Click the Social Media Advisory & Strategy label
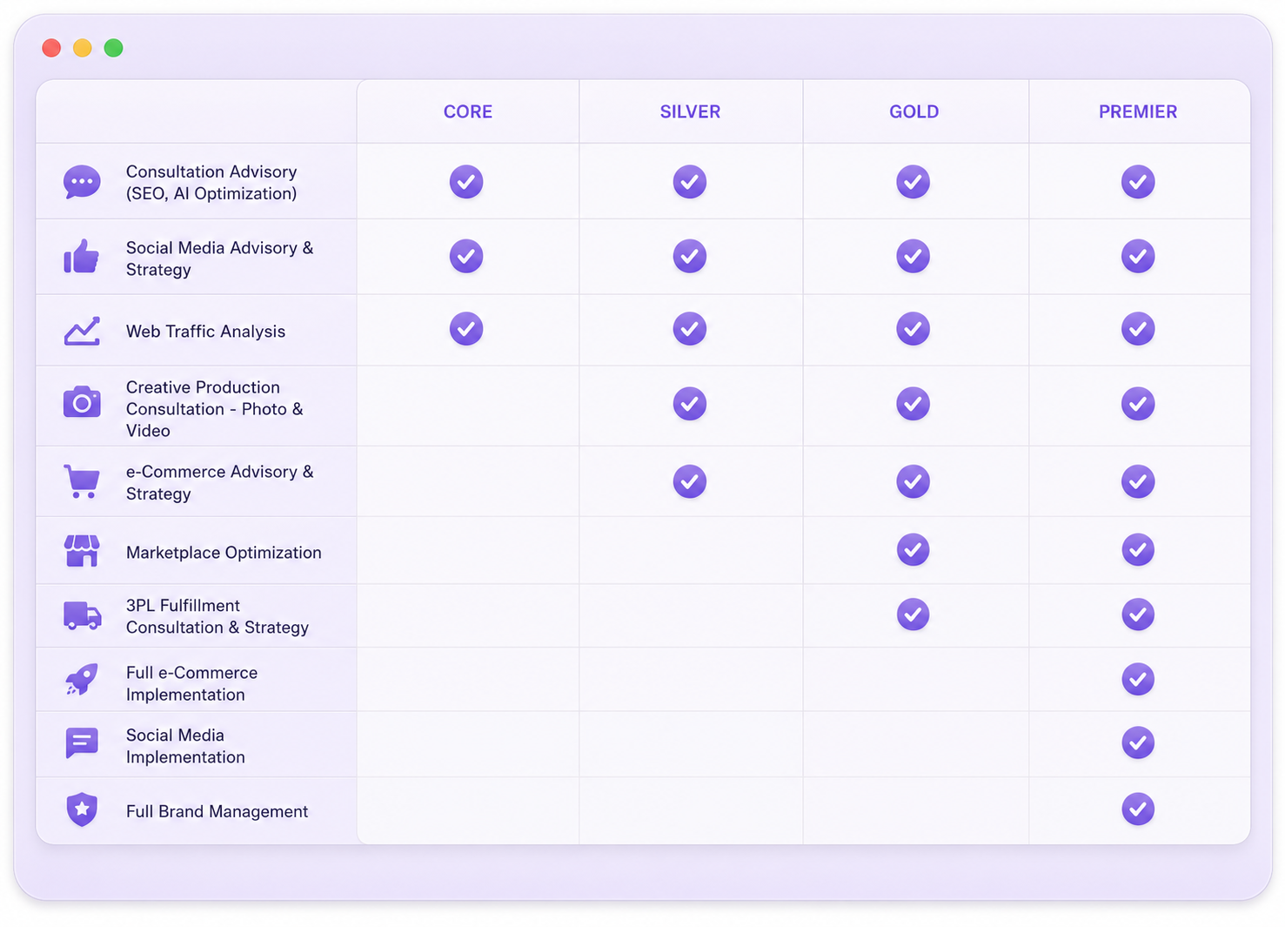The height and width of the screenshot is (927, 1285). click(219, 259)
